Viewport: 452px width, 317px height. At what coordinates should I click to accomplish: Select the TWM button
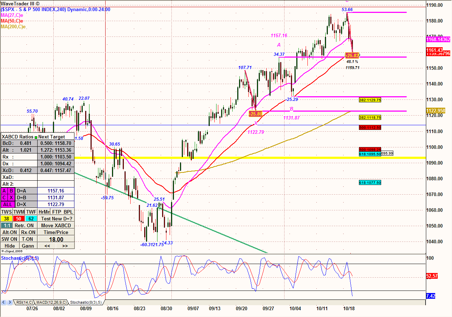point(19,212)
